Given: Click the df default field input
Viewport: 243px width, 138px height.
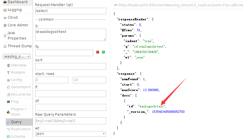Looking at the screenshot, I should tap(71, 107).
